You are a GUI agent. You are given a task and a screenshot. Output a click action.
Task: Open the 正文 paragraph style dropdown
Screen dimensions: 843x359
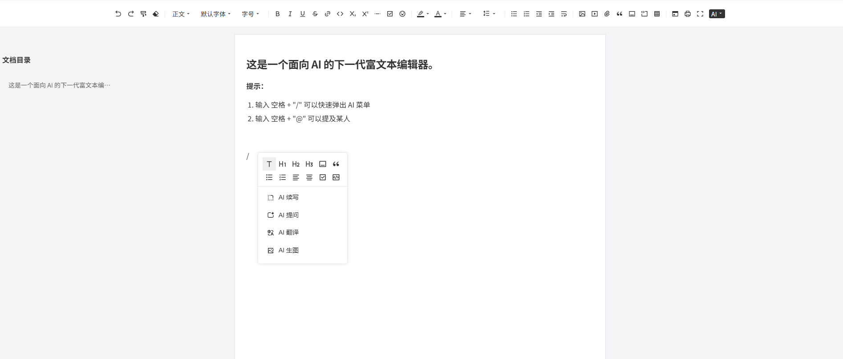[181, 14]
